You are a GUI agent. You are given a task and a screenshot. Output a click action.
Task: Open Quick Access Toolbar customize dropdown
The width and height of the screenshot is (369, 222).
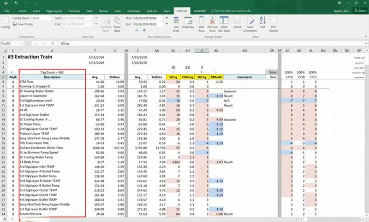click(x=36, y=3)
